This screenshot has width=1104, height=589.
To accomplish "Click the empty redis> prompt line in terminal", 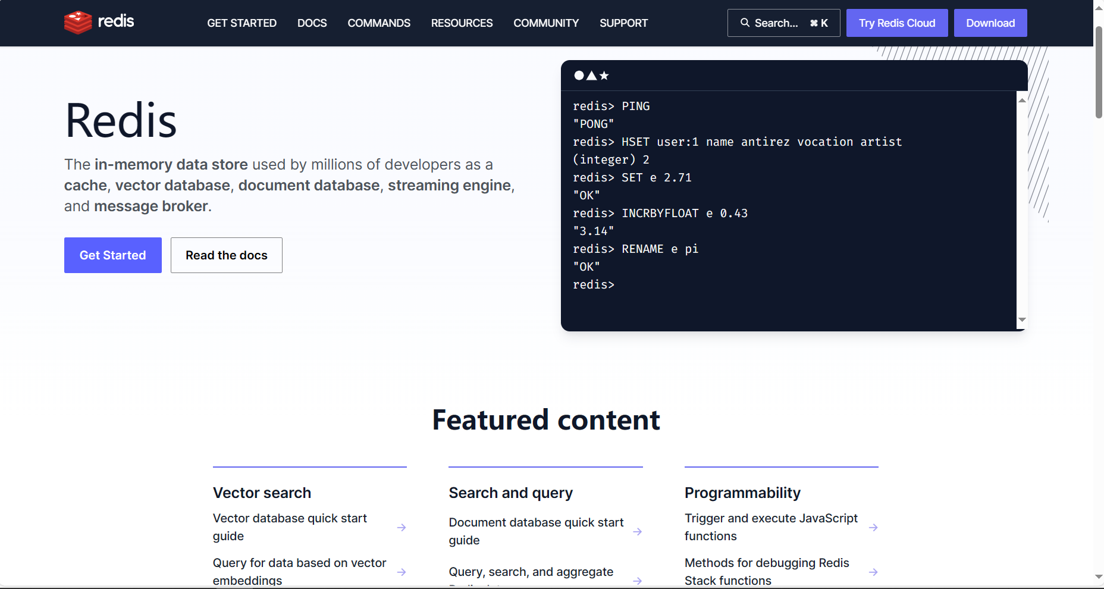I will (x=594, y=284).
